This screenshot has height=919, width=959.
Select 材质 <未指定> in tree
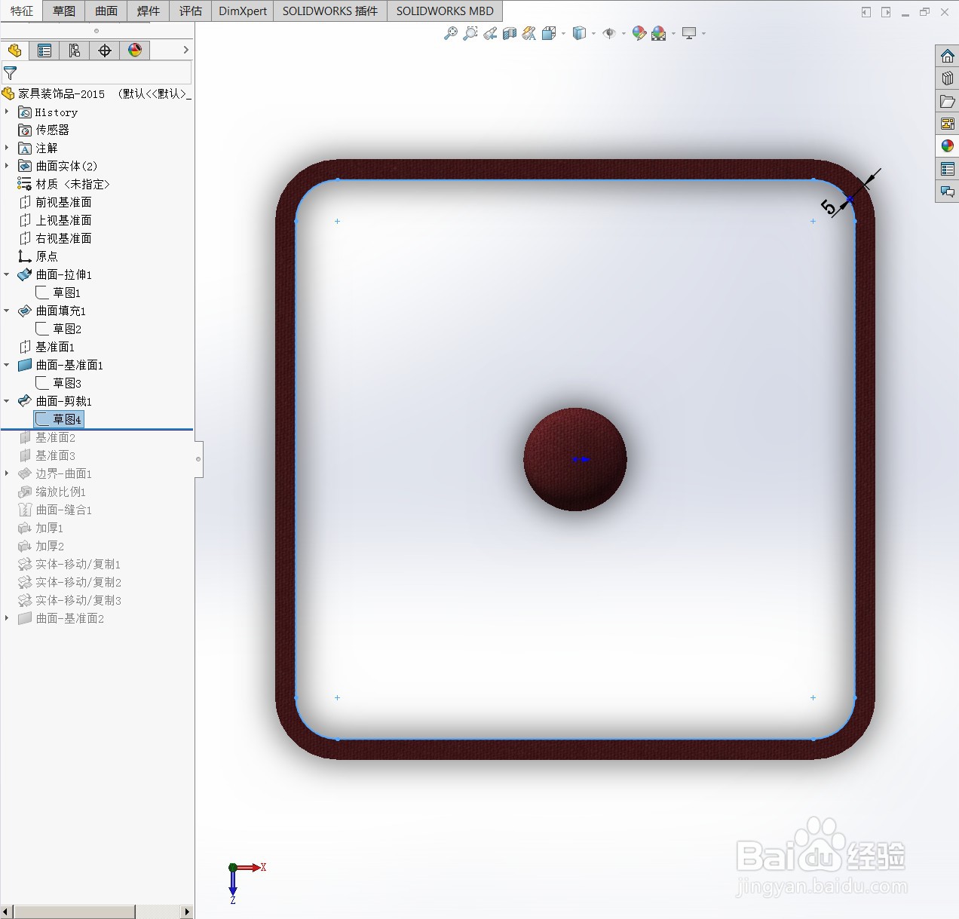pos(64,184)
